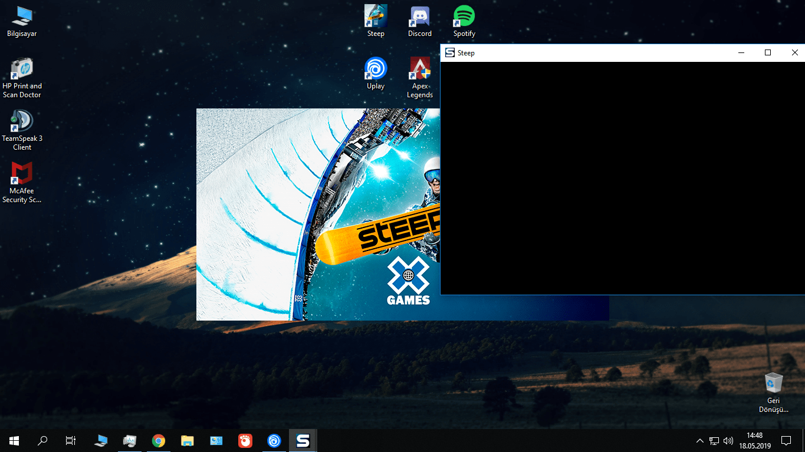Open Google Chrome from the taskbar
Image resolution: width=805 pixels, height=452 pixels.
pyautogui.click(x=158, y=440)
